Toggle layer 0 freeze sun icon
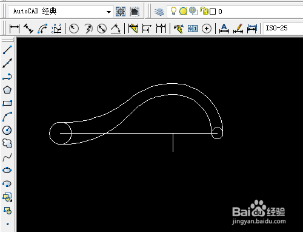Image resolution: width=303 pixels, height=232 pixels. (183, 11)
